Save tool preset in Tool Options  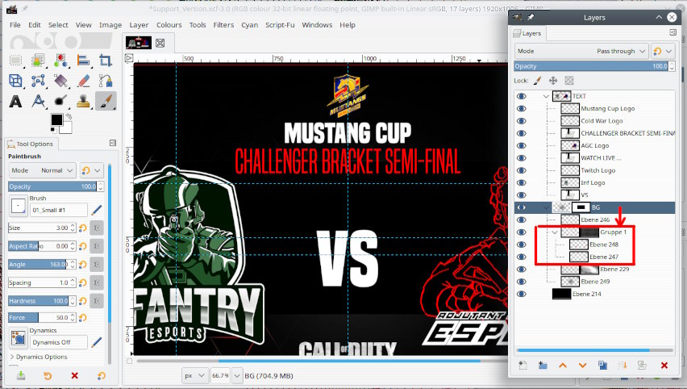click(21, 375)
